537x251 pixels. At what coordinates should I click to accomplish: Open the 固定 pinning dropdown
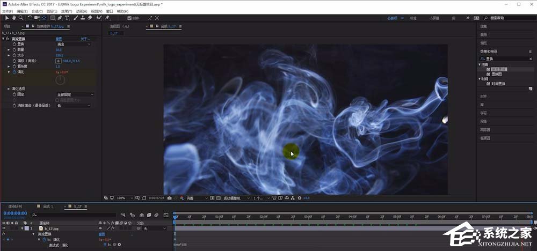[74, 94]
